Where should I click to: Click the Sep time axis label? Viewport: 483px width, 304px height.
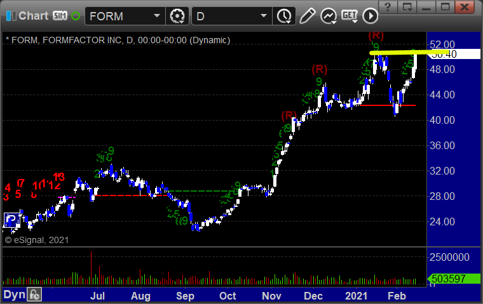coord(185,296)
